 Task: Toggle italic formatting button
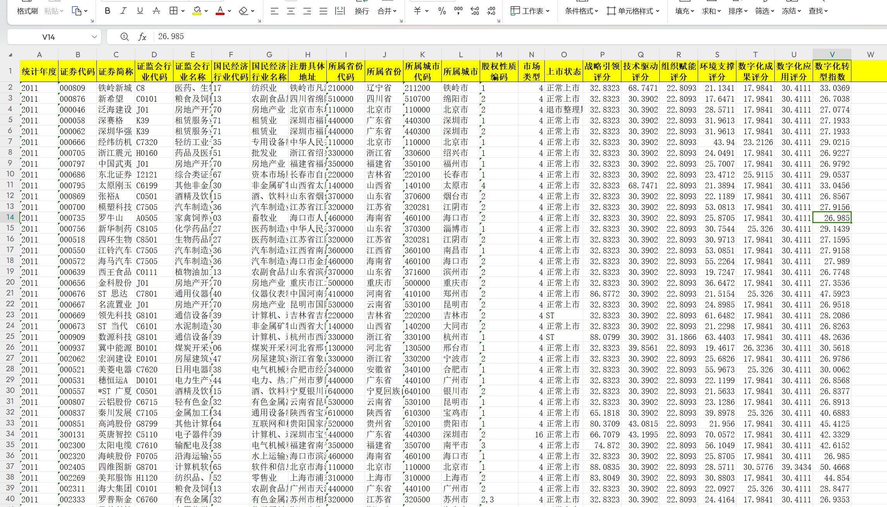click(x=124, y=11)
